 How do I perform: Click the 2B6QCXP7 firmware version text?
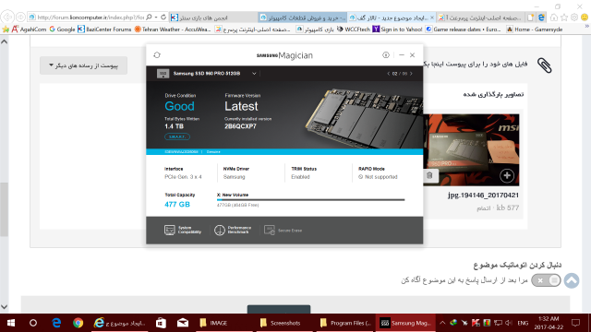tap(240, 126)
